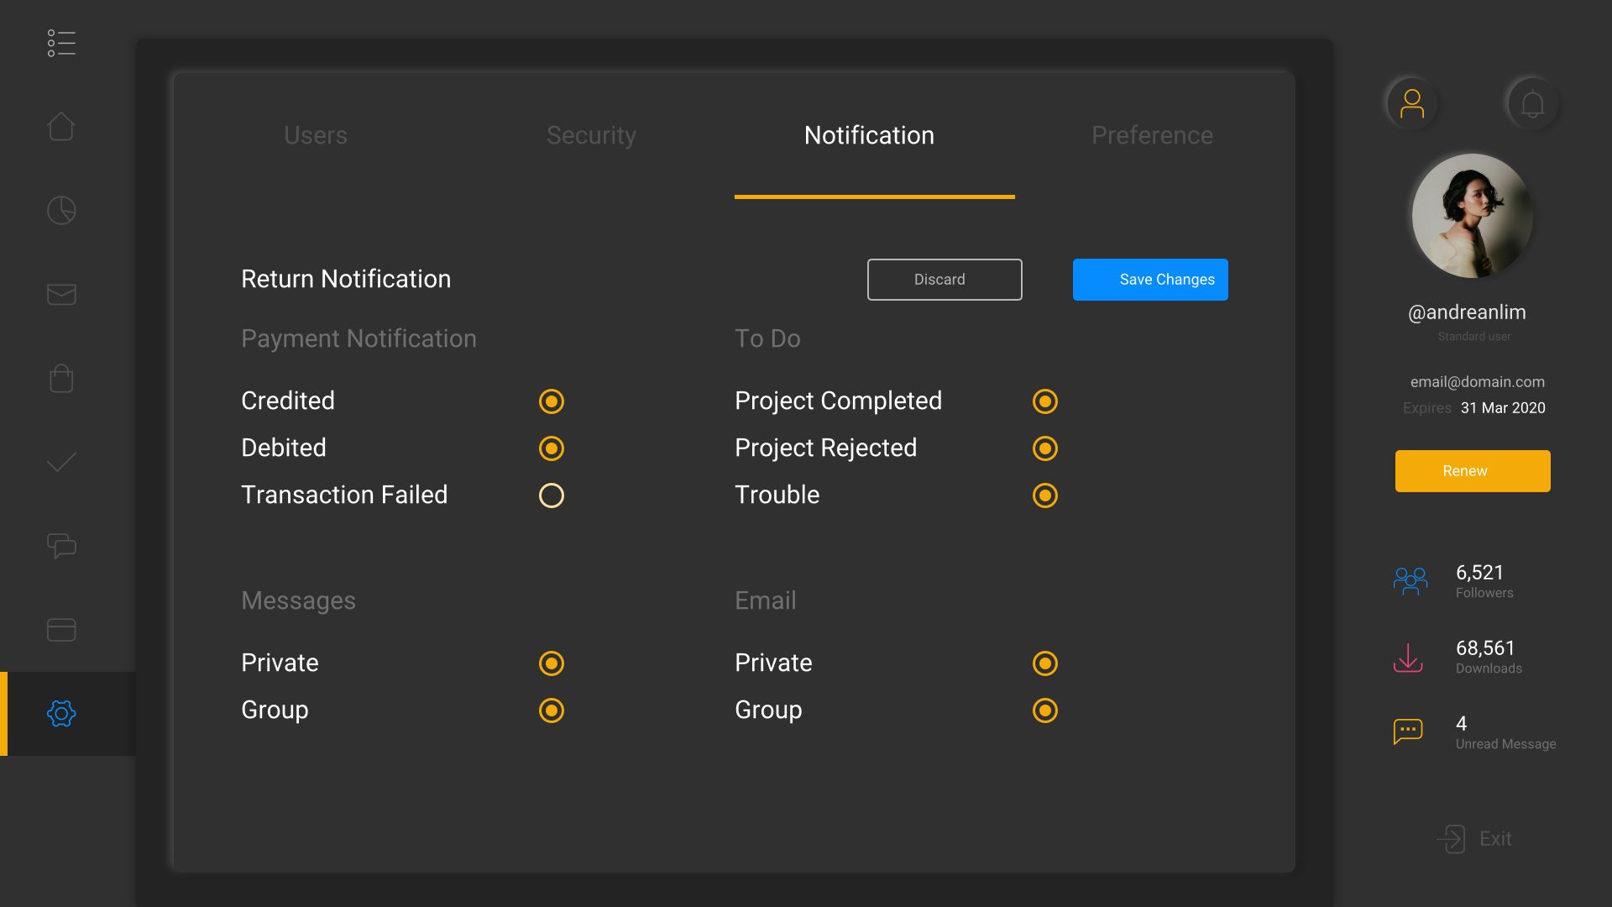Viewport: 1612px width, 907px height.
Task: Switch to the Preference tab
Action: tap(1151, 134)
